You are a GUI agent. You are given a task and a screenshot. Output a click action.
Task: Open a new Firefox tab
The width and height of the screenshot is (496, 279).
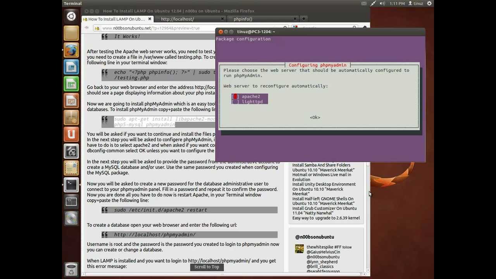[304, 19]
